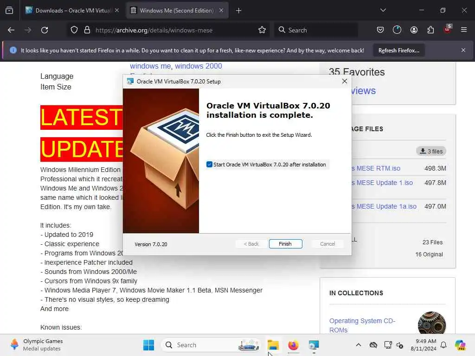Download MESE Update 1a.iso file

tap(384, 206)
